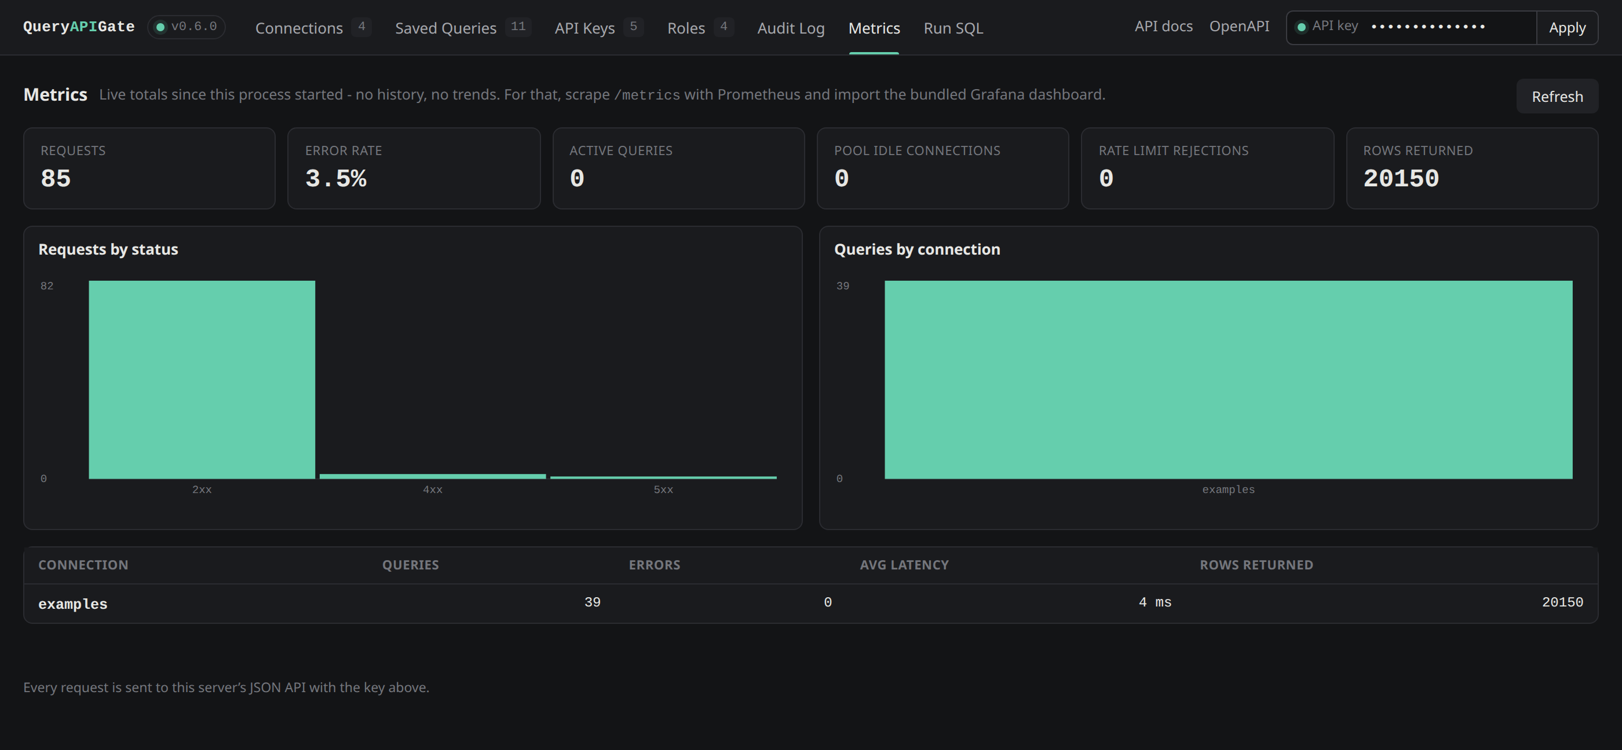
Task: Open the Saved Queries tab
Action: (x=463, y=28)
